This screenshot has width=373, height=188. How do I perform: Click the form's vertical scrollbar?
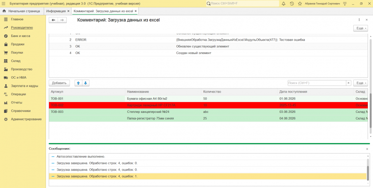[x=370, y=110]
